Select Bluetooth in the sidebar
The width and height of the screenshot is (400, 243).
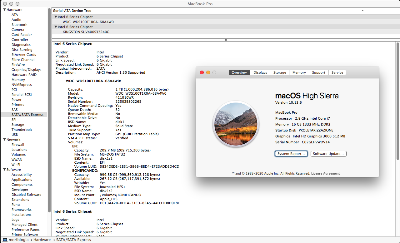coord(19,25)
